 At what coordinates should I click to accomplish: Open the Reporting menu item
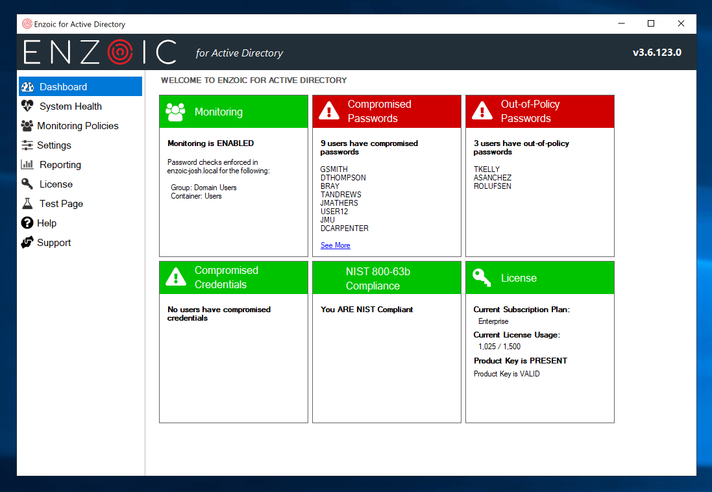click(60, 165)
